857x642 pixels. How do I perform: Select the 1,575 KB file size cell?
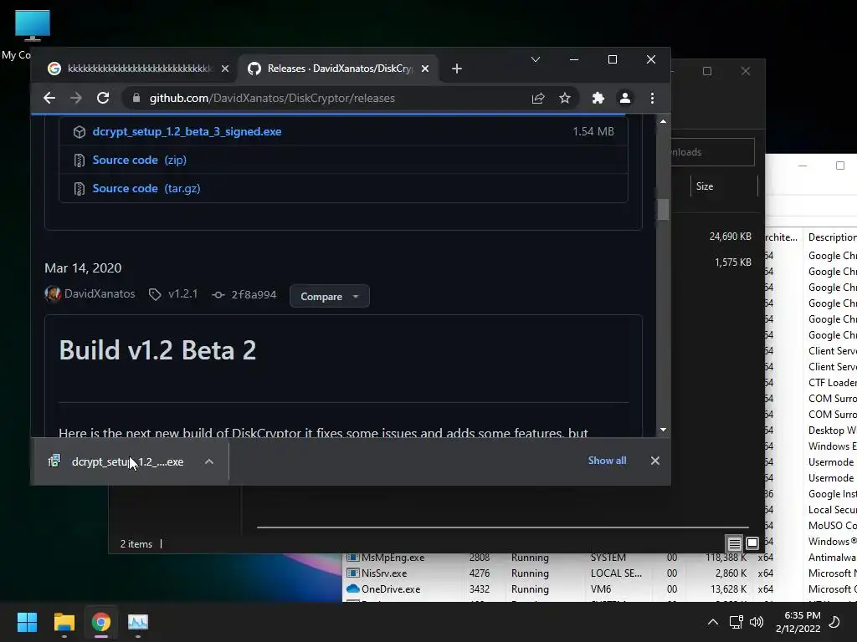[x=733, y=262]
